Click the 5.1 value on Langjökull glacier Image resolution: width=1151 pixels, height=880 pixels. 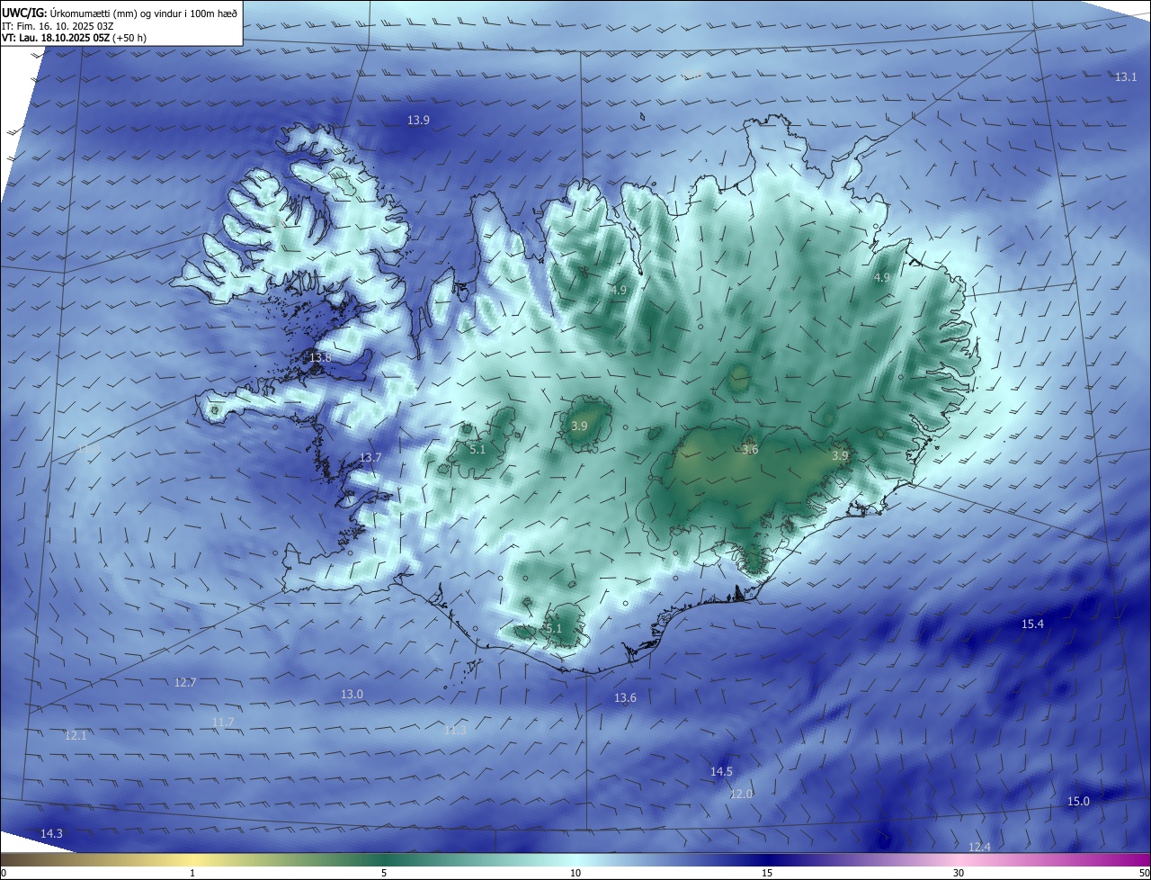(477, 450)
